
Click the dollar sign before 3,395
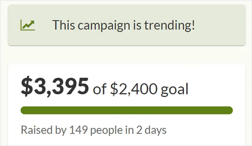(27, 86)
